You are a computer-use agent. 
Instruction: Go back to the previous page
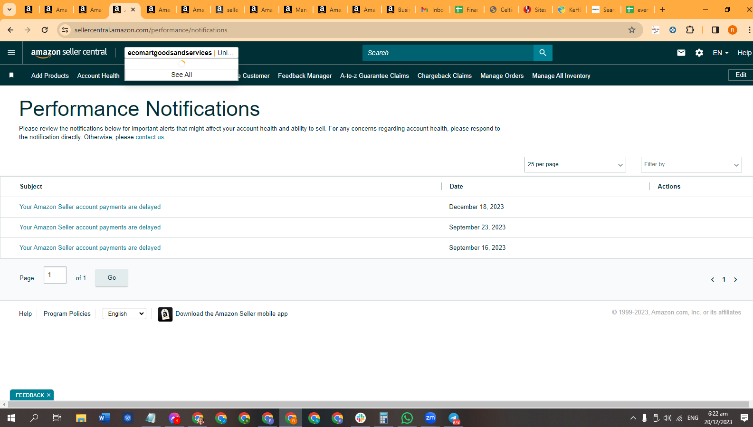pyautogui.click(x=10, y=30)
